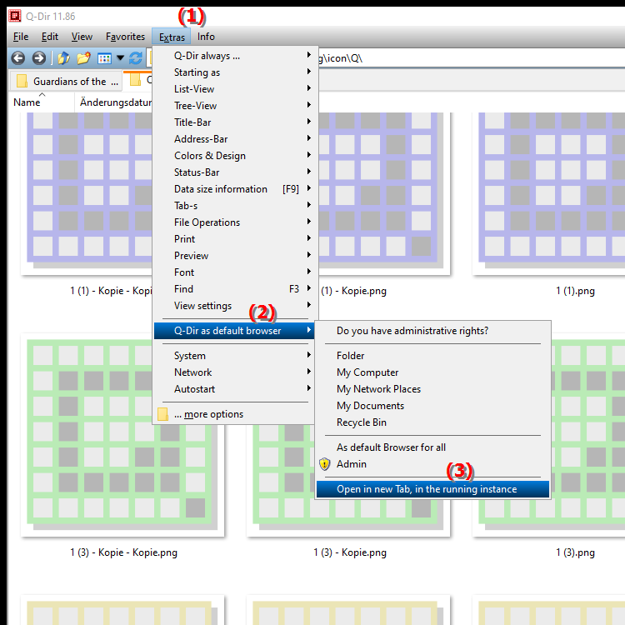This screenshot has width=625, height=625.
Task: Click the Guardians of the tab folder icon
Action: 22,81
